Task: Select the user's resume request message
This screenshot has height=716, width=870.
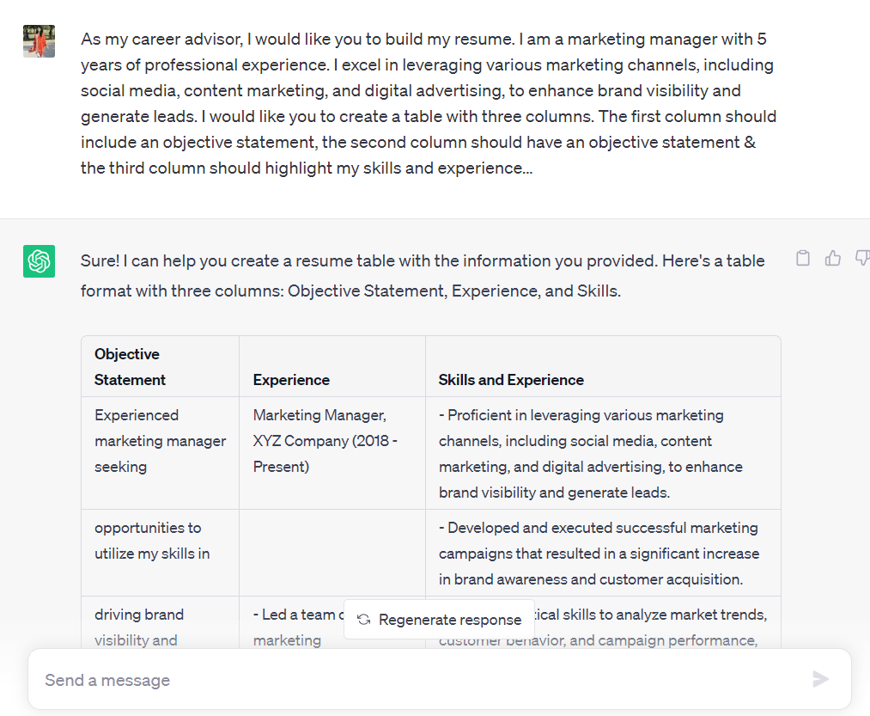Action: 429,103
